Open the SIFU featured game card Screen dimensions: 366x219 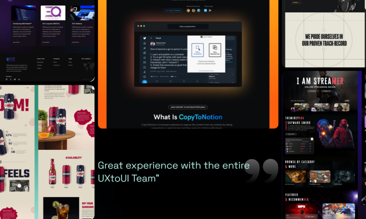coord(301,211)
